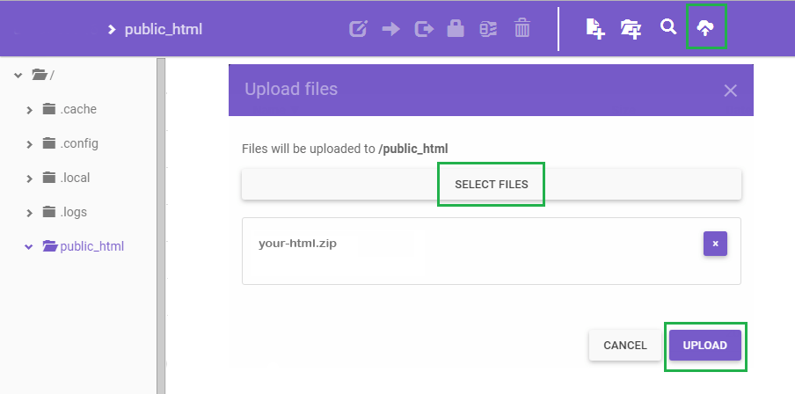
Task: Click the move file arrow icon
Action: coord(390,29)
